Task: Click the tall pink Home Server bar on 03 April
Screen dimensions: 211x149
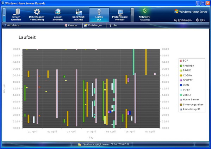Action: 76,98
